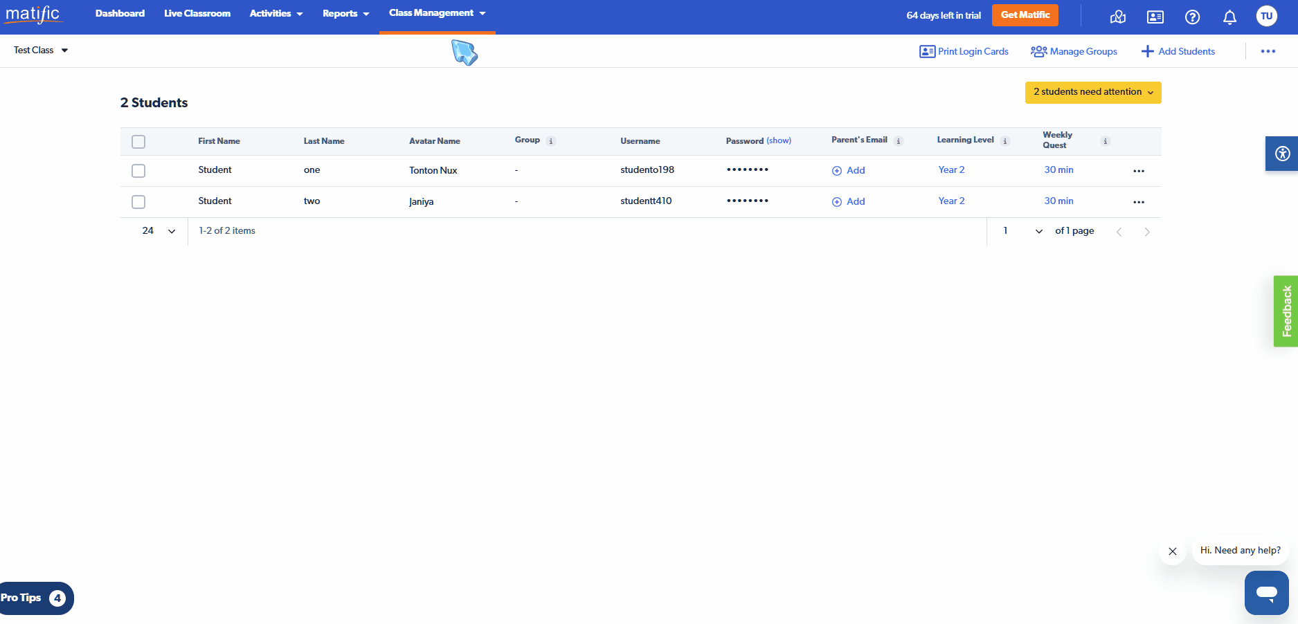Image resolution: width=1298 pixels, height=624 pixels.
Task: Open the Reports menu
Action: (345, 13)
